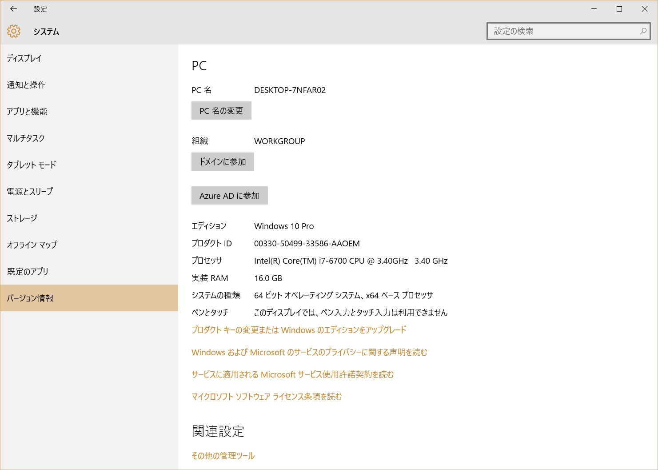Select マルチタスク in sidebar
This screenshot has height=470, width=658.
click(89, 138)
